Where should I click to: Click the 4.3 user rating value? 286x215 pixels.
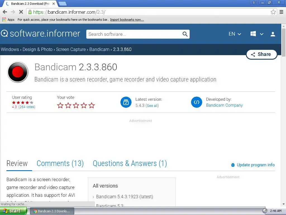(x=14, y=107)
